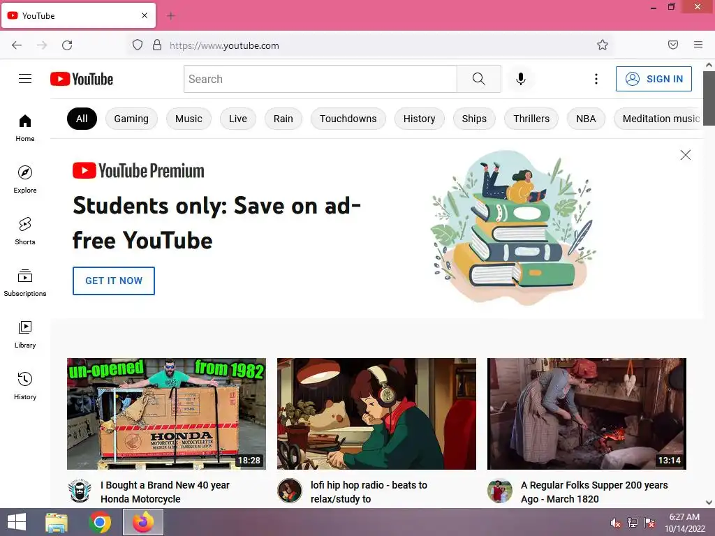715x536 pixels.
Task: Click the magnifier search button
Action: pos(479,79)
